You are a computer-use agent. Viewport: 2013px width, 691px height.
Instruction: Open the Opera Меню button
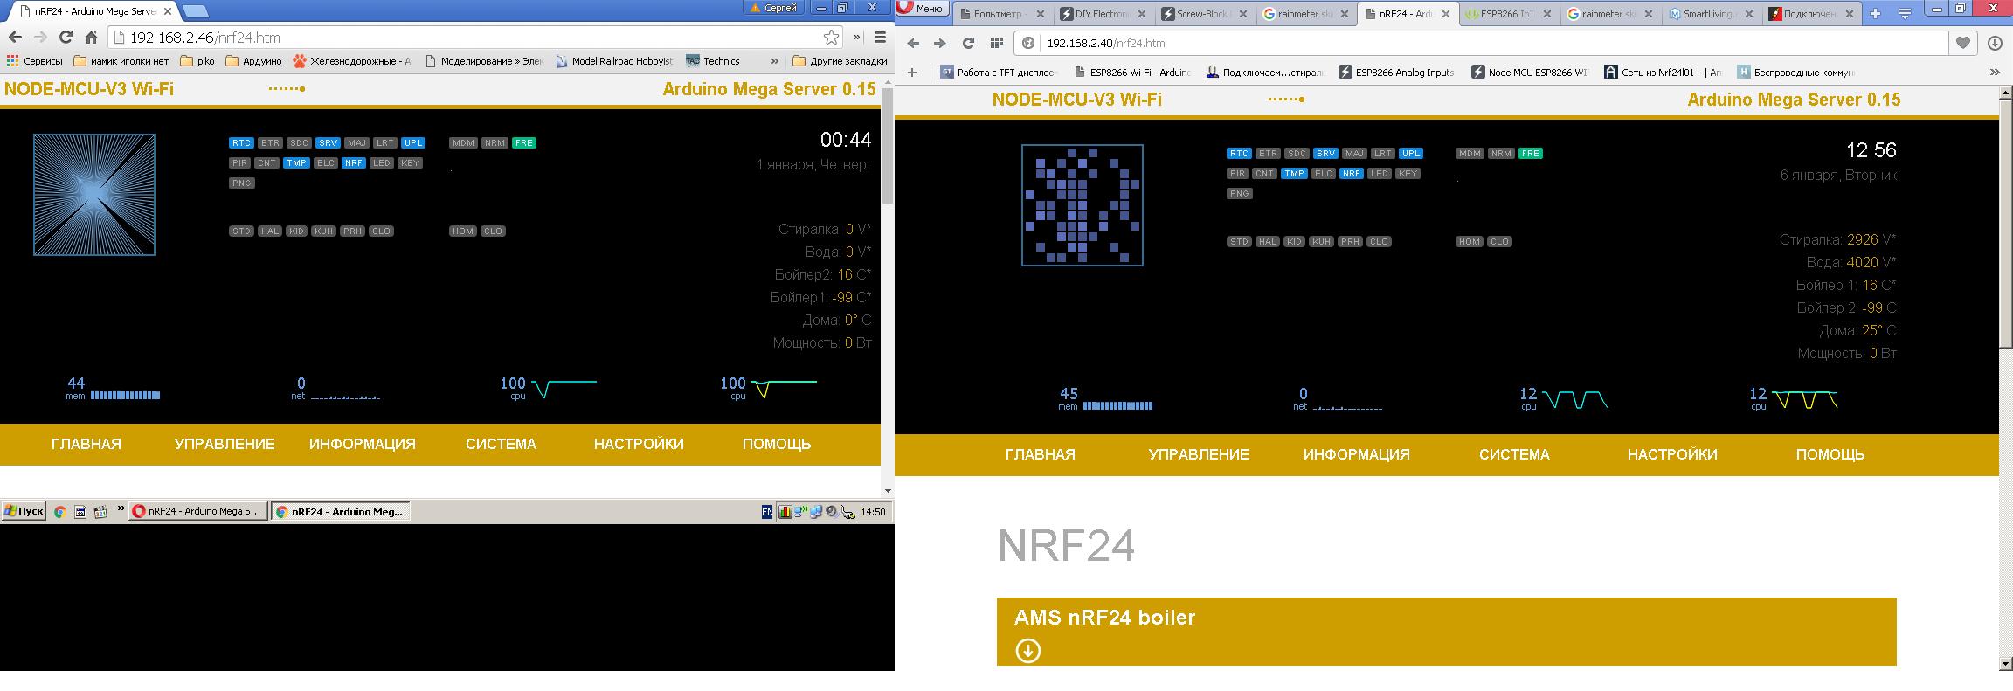point(921,9)
